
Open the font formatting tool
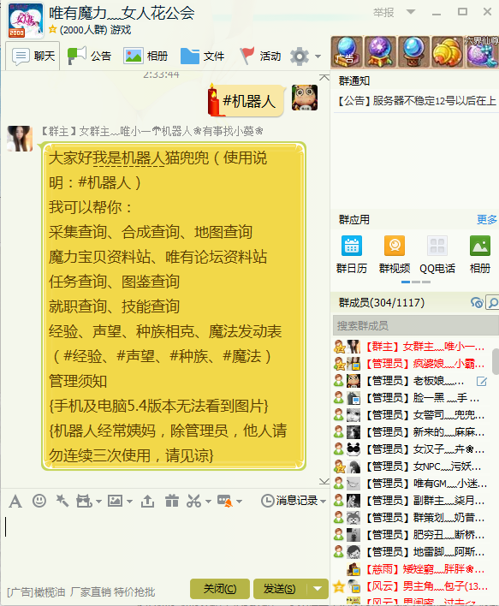tap(15, 502)
